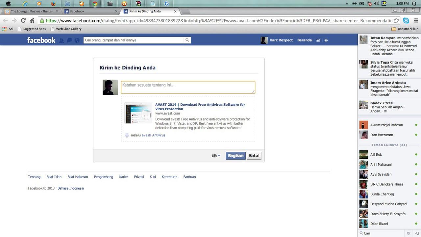
Task: Click the browser forward arrow
Action: 14,20
